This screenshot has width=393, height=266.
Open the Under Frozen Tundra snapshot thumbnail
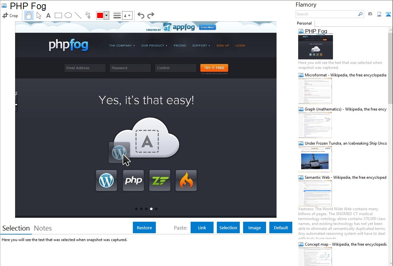315,159
